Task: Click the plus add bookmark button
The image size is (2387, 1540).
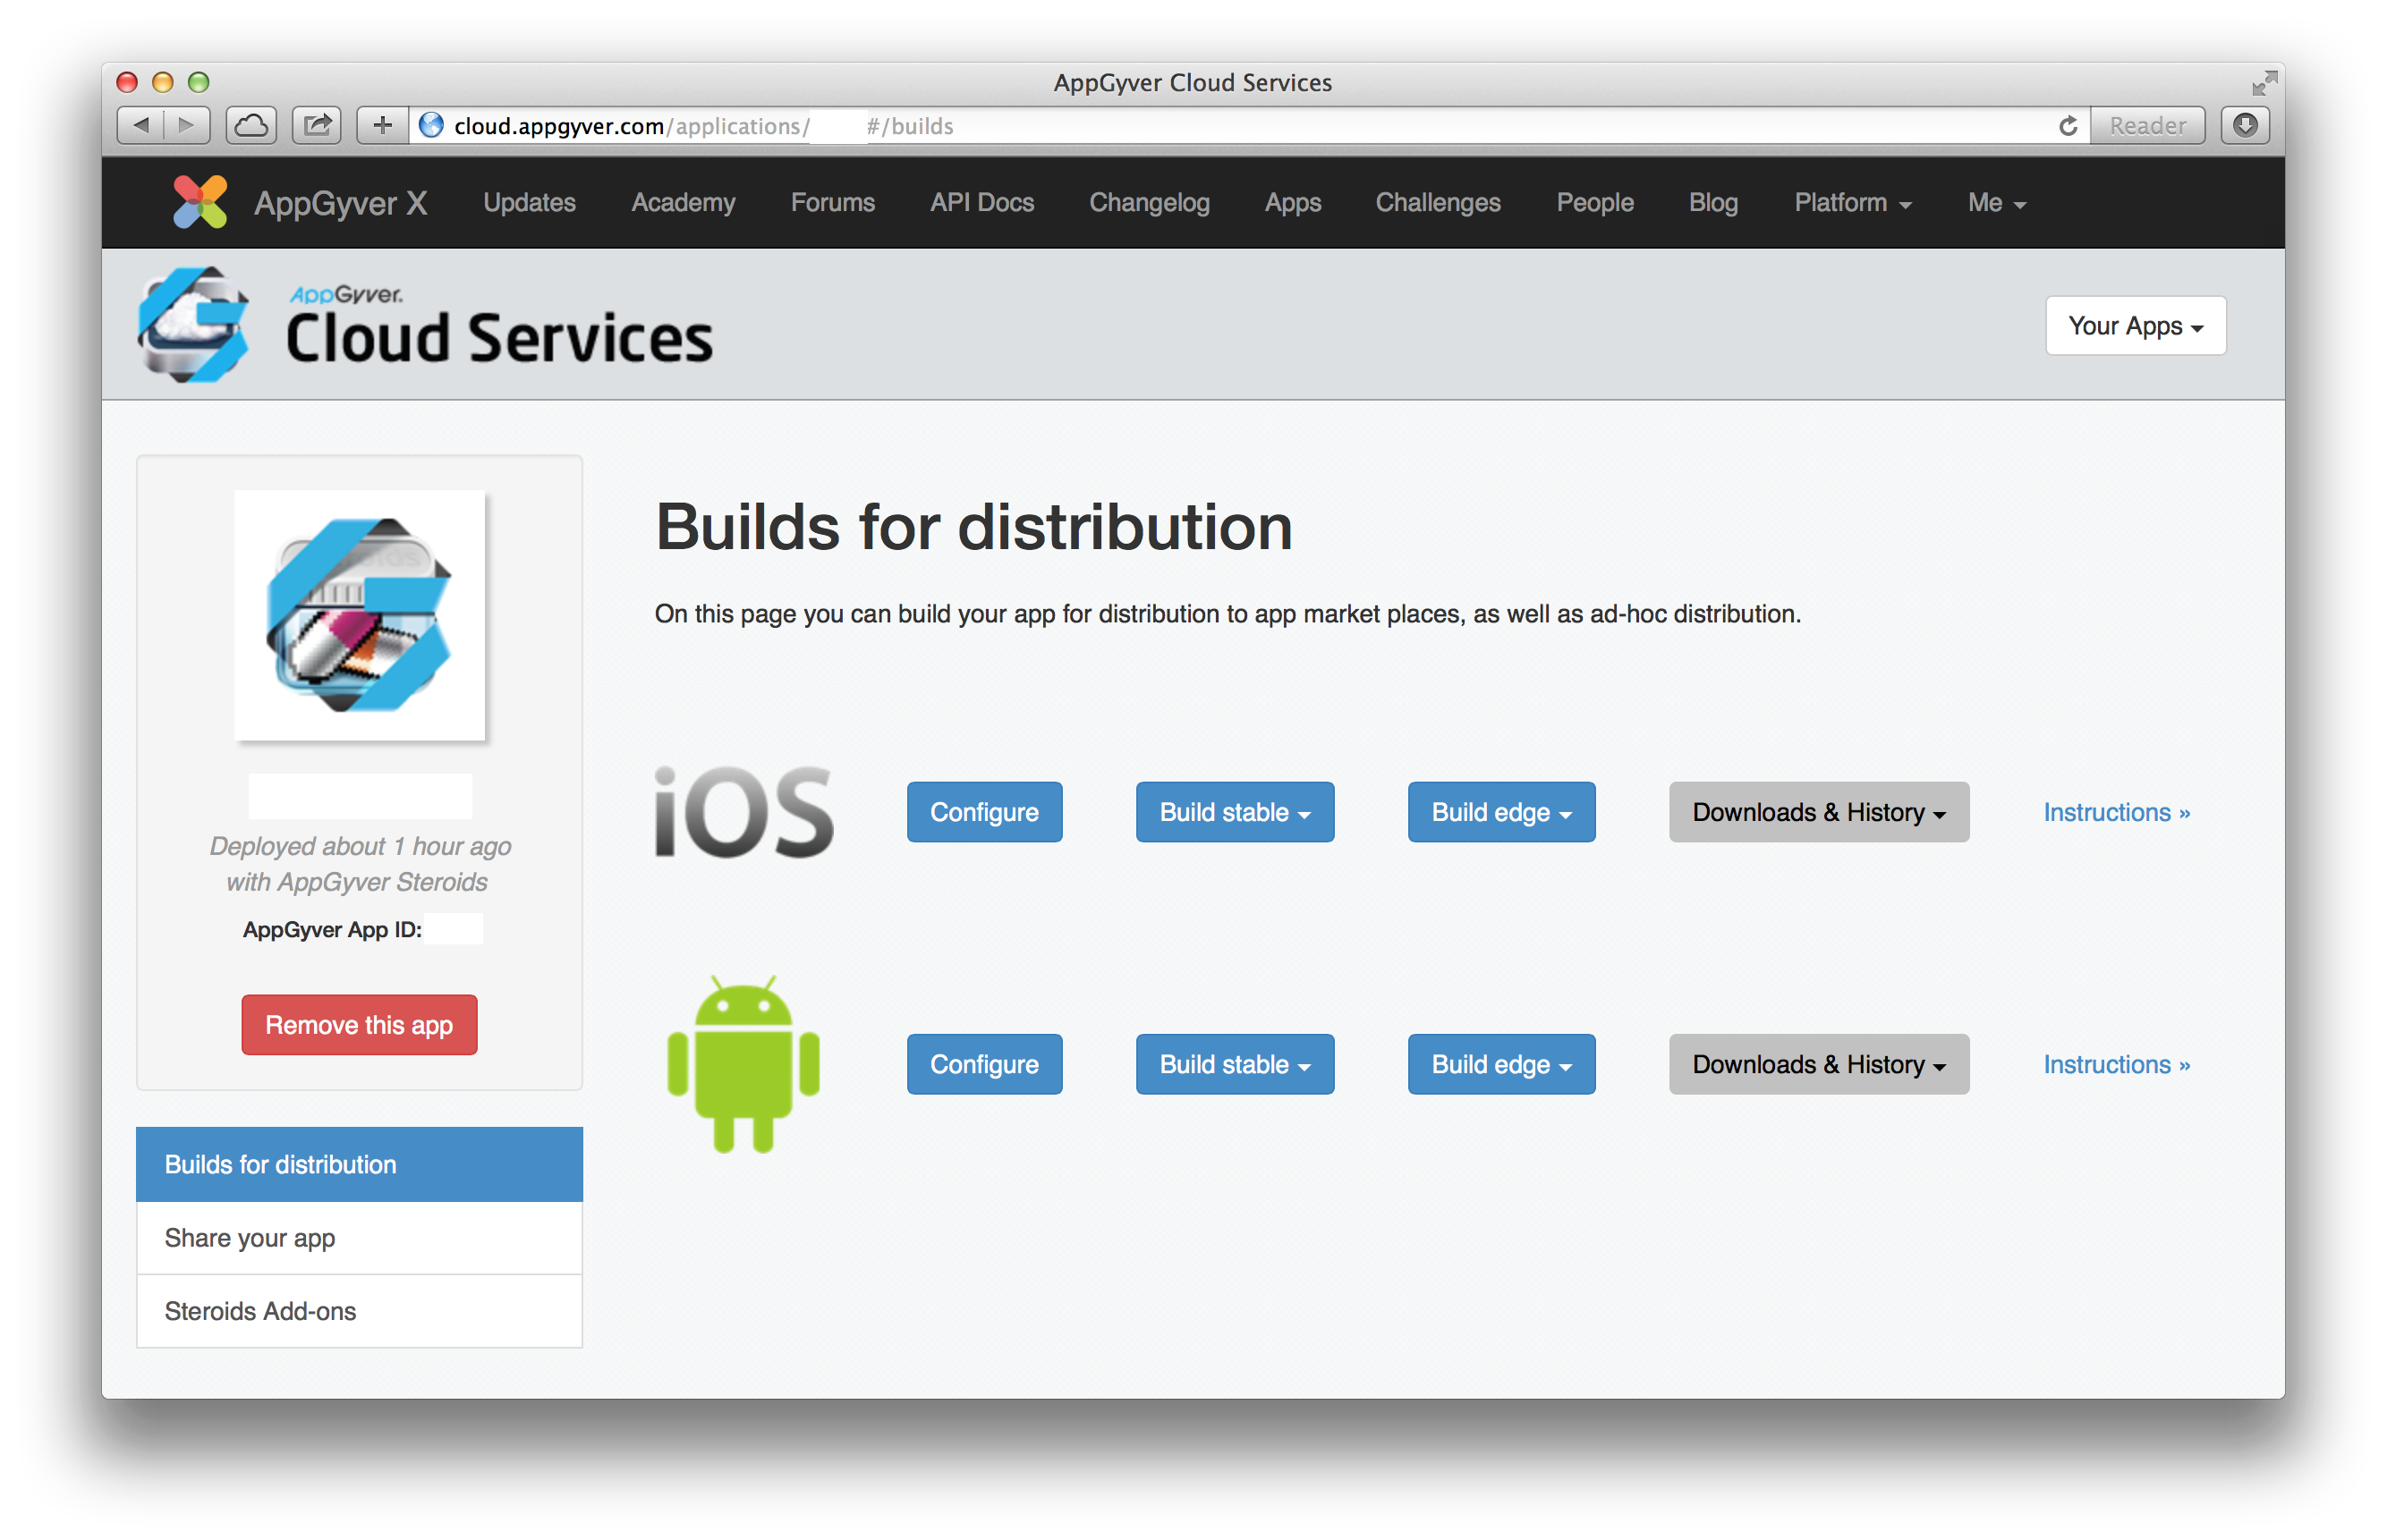Action: pos(382,125)
